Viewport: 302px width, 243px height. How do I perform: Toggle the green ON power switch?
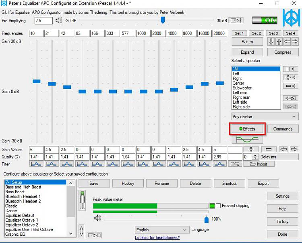[x=265, y=20]
